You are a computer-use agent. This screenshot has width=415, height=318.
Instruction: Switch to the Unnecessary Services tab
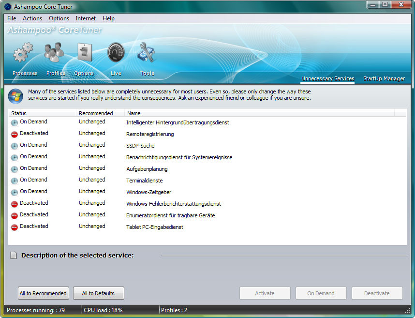pyautogui.click(x=327, y=78)
